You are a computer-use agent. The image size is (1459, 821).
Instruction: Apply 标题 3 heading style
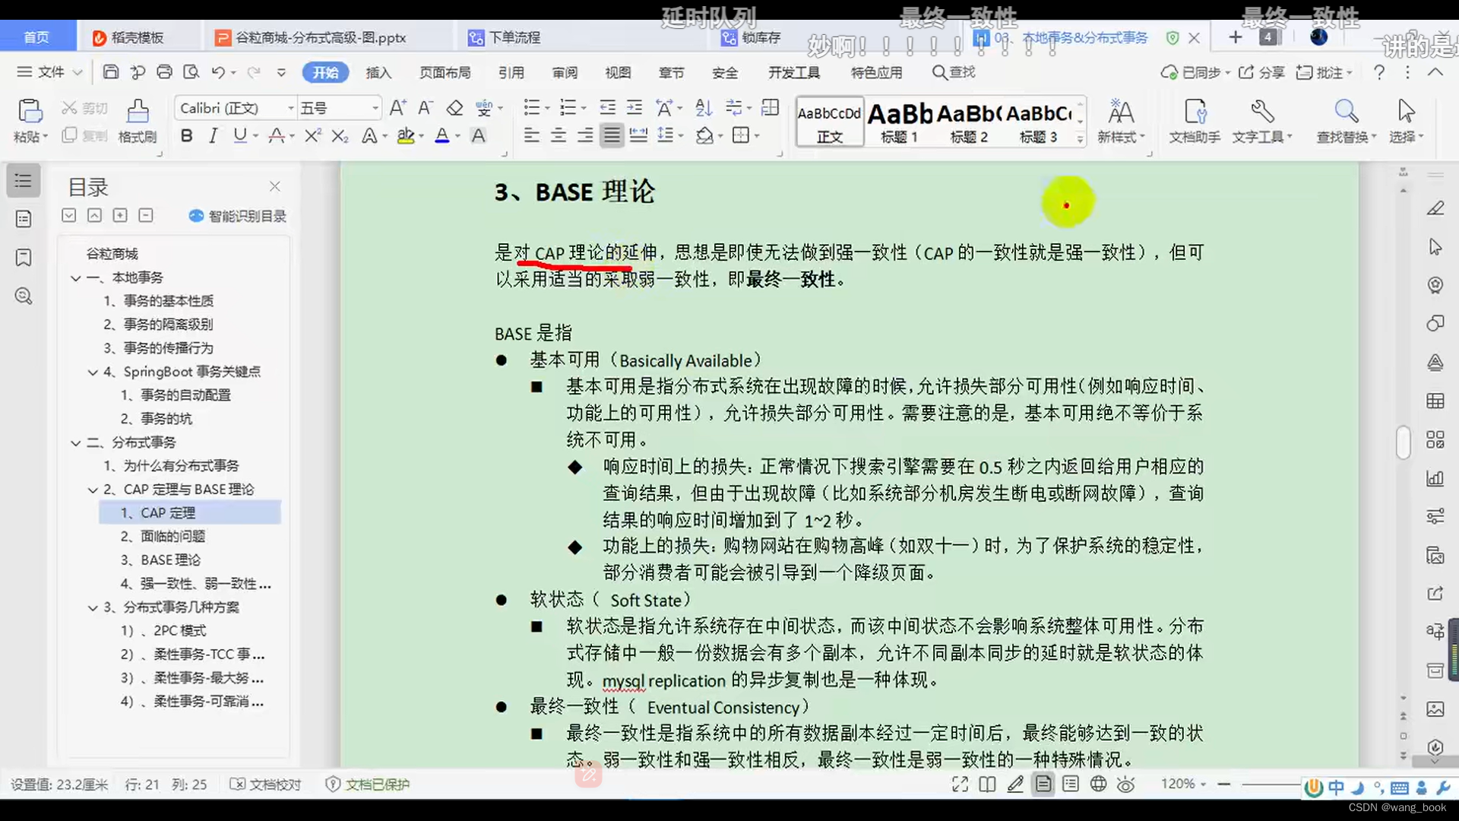point(1038,122)
